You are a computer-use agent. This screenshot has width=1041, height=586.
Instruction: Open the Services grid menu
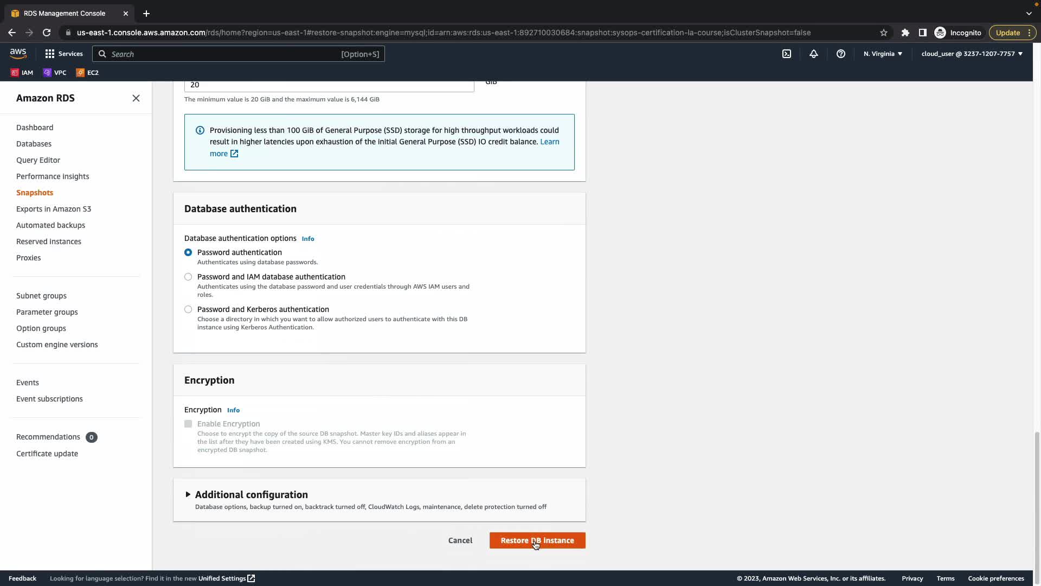[x=63, y=54]
